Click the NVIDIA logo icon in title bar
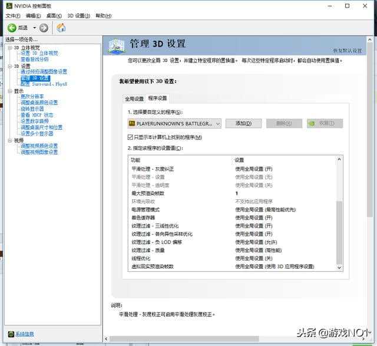The image size is (377, 346). [9, 6]
